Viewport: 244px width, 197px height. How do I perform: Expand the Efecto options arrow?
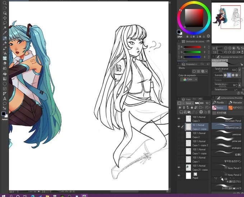coord(206,71)
